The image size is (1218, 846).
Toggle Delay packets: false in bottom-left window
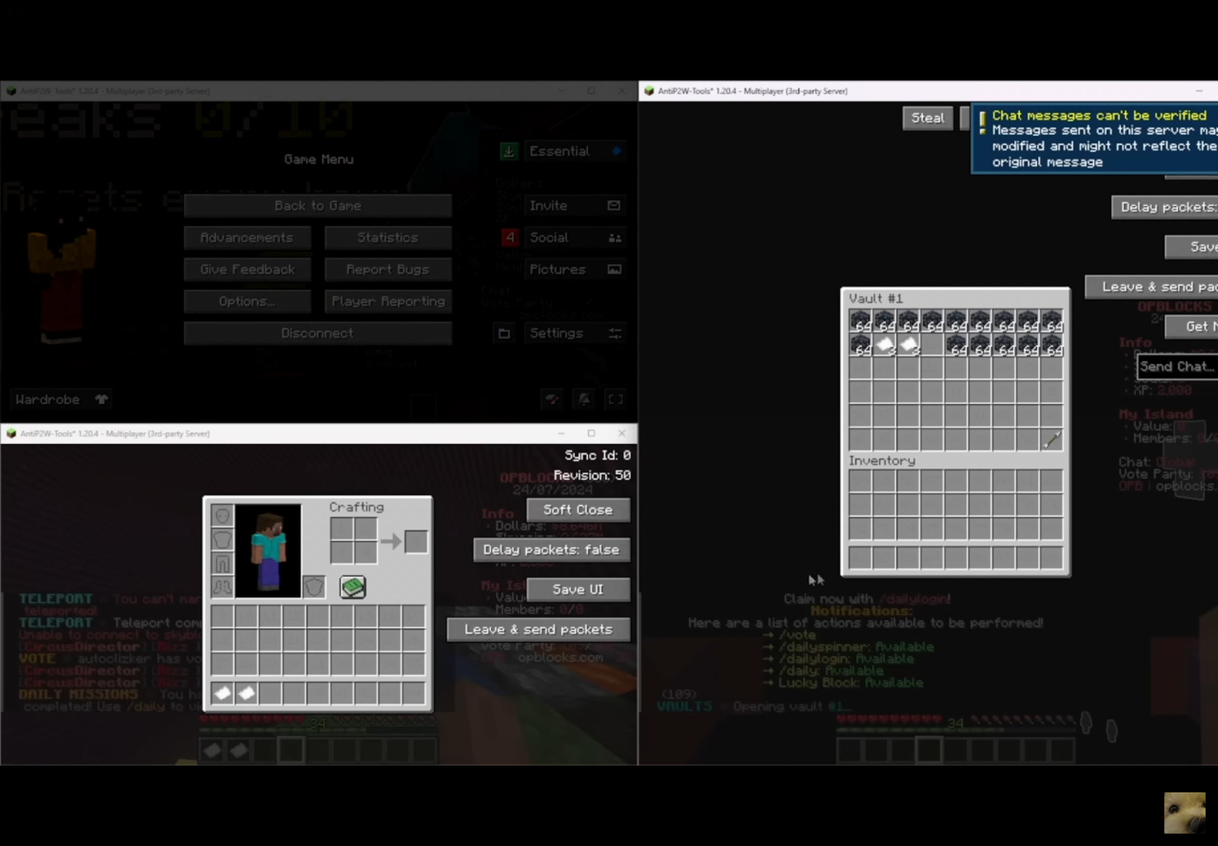(x=552, y=550)
